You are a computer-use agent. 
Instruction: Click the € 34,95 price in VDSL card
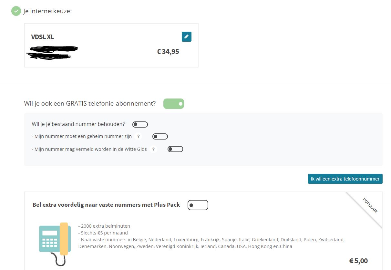(x=168, y=52)
